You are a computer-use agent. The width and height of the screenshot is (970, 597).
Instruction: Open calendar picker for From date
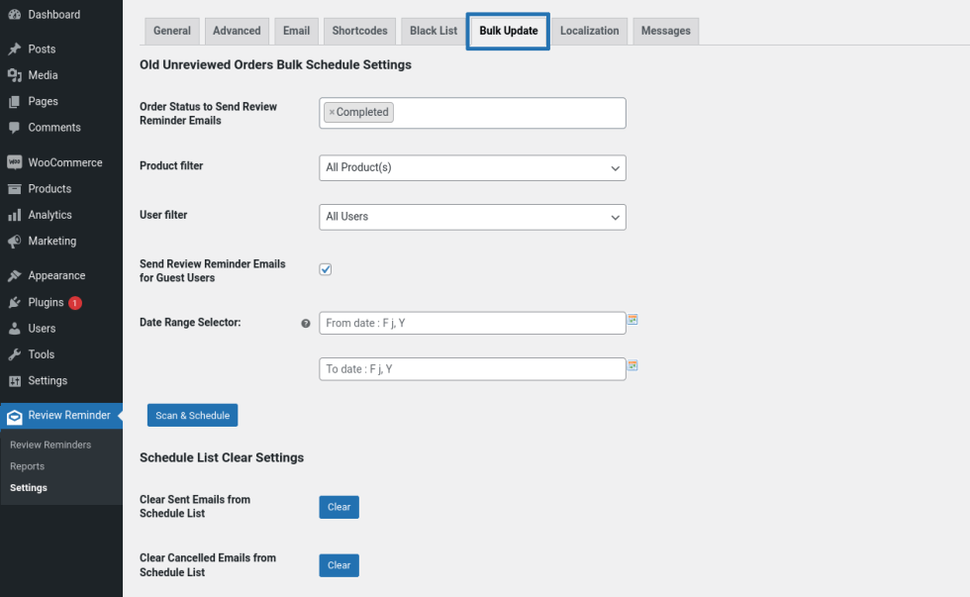pos(632,320)
